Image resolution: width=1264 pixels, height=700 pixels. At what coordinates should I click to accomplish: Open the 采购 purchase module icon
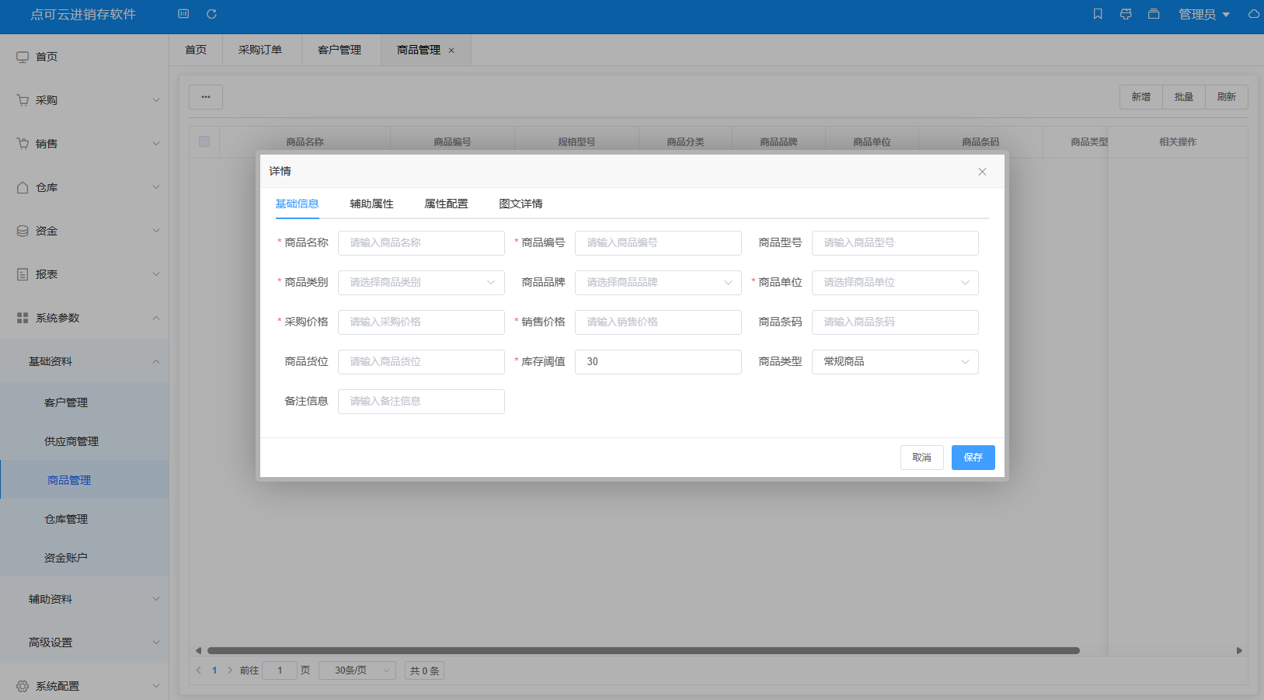[21, 99]
